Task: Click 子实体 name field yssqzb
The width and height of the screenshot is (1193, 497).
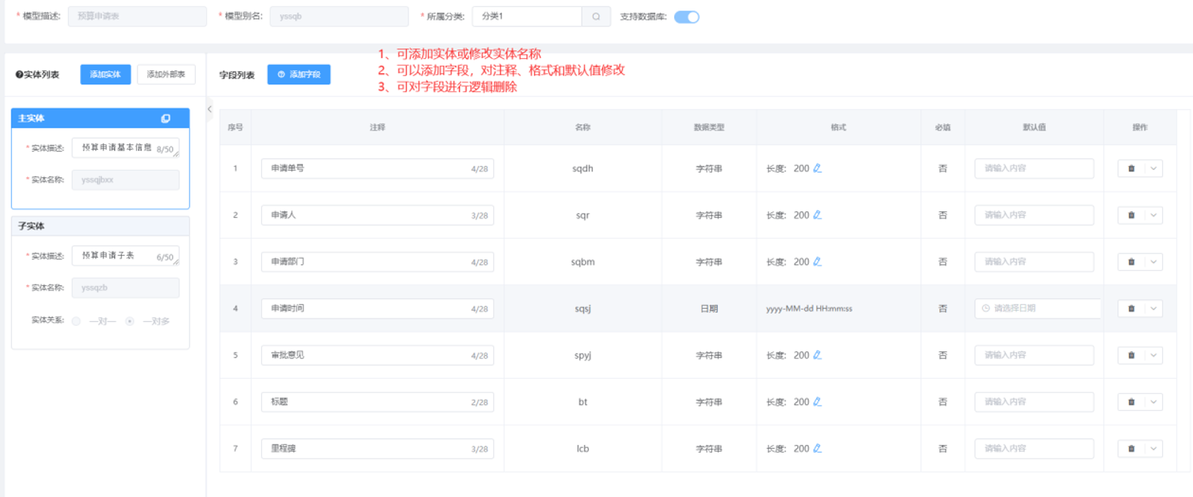Action: click(x=125, y=287)
